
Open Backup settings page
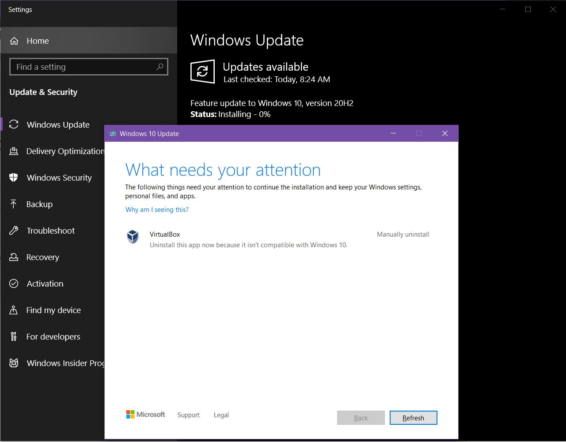[52, 204]
